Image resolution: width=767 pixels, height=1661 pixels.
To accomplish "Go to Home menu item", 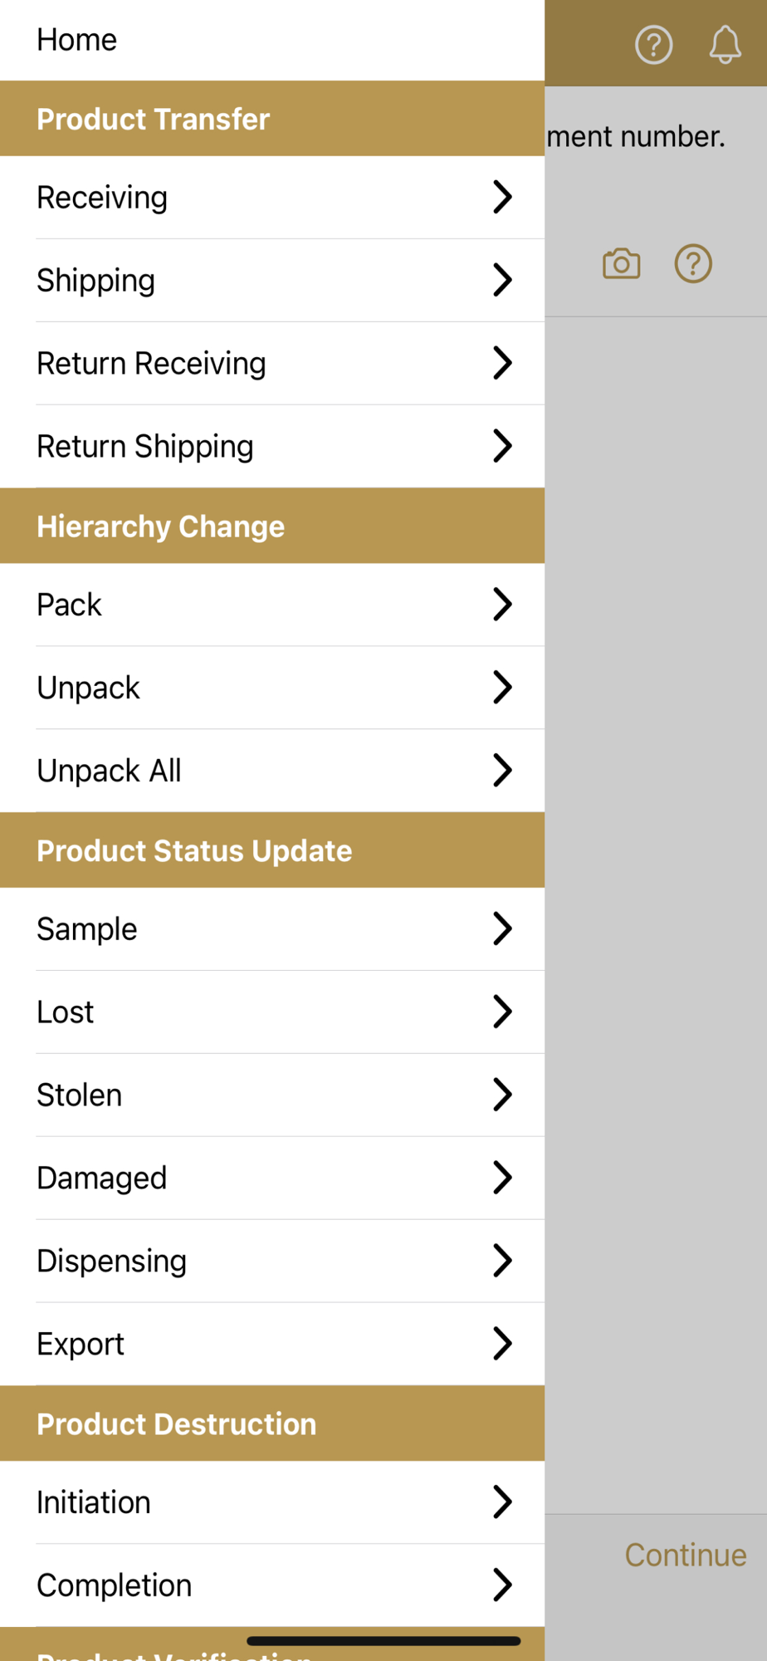I will (x=272, y=40).
